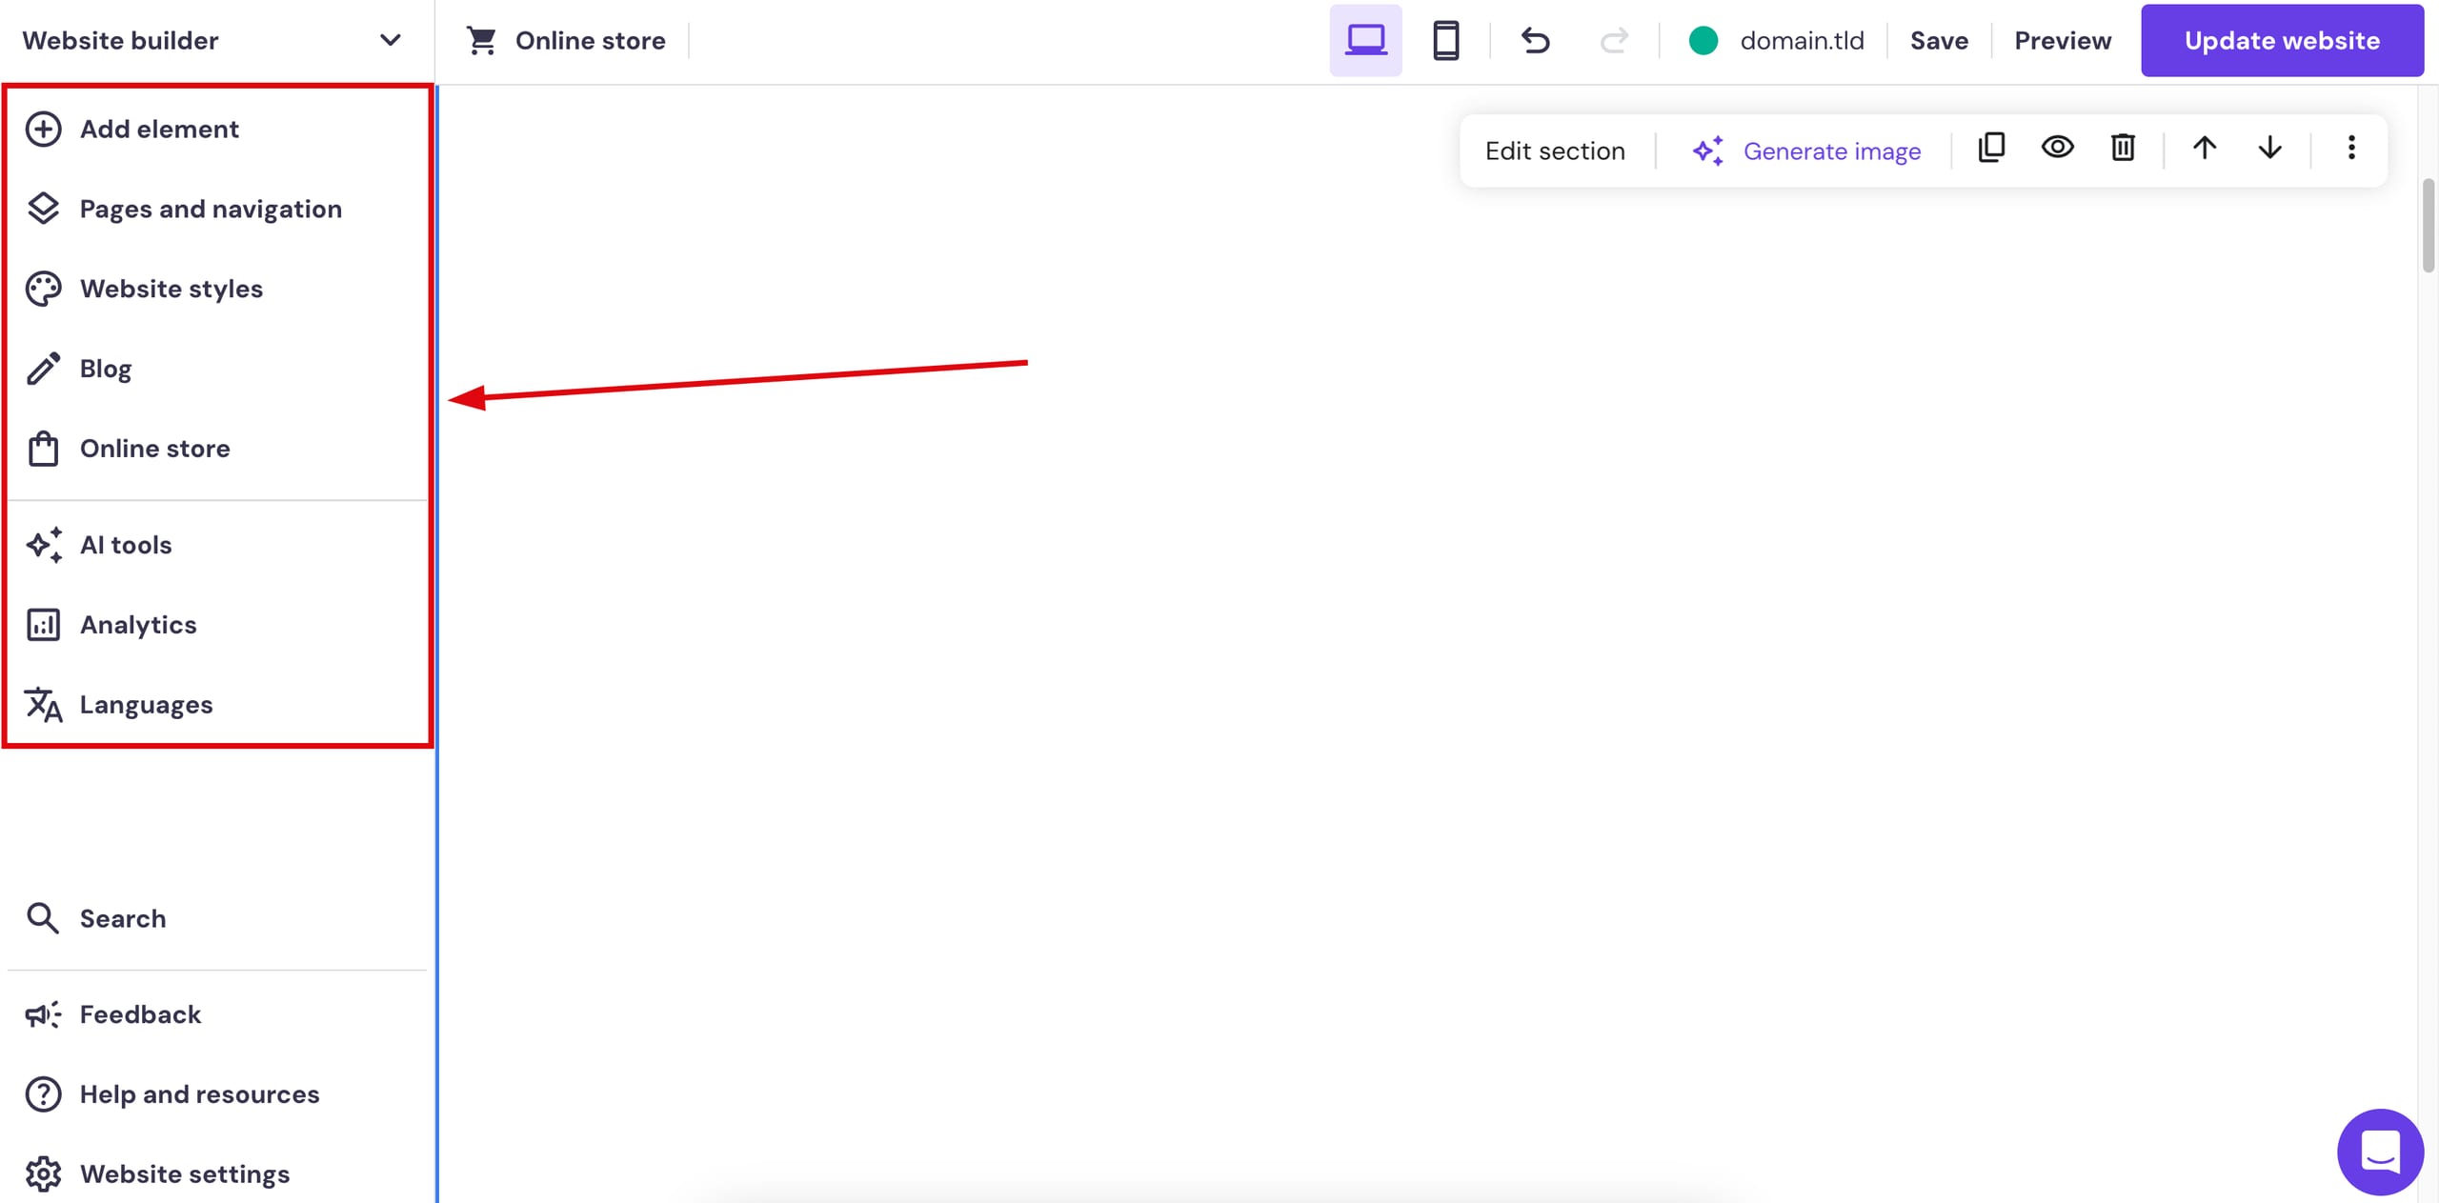Open the Website styles palette
2439x1203 pixels.
171,289
